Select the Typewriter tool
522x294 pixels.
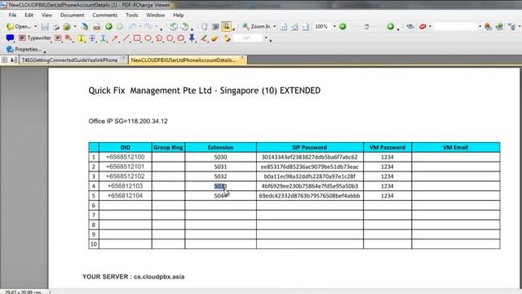tap(34, 38)
